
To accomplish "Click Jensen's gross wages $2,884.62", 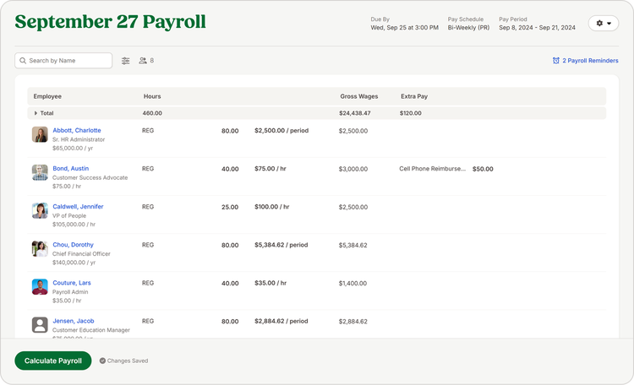I will 353,321.
